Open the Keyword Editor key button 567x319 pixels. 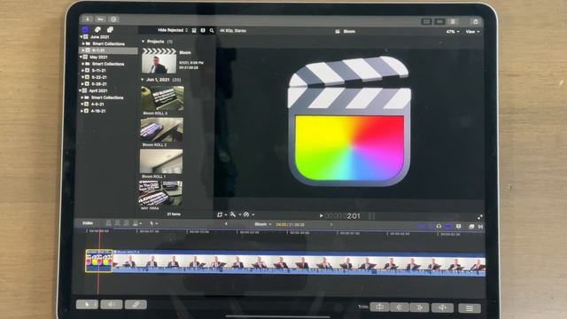[x=100, y=19]
